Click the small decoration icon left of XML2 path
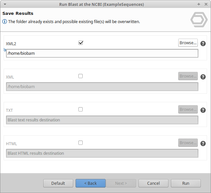 5,50
